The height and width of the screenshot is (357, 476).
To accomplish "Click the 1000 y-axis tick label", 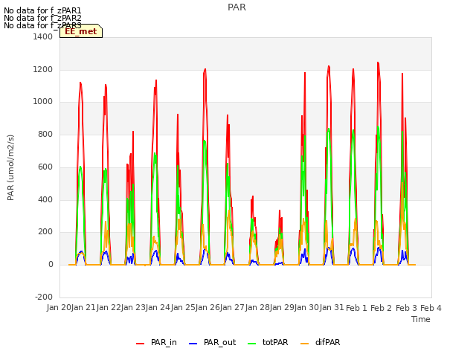I will pos(43,102).
